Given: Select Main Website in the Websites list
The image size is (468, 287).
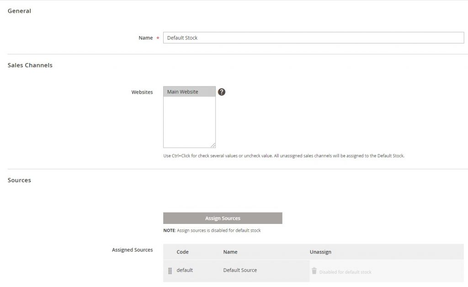Looking at the screenshot, I should (x=189, y=91).
